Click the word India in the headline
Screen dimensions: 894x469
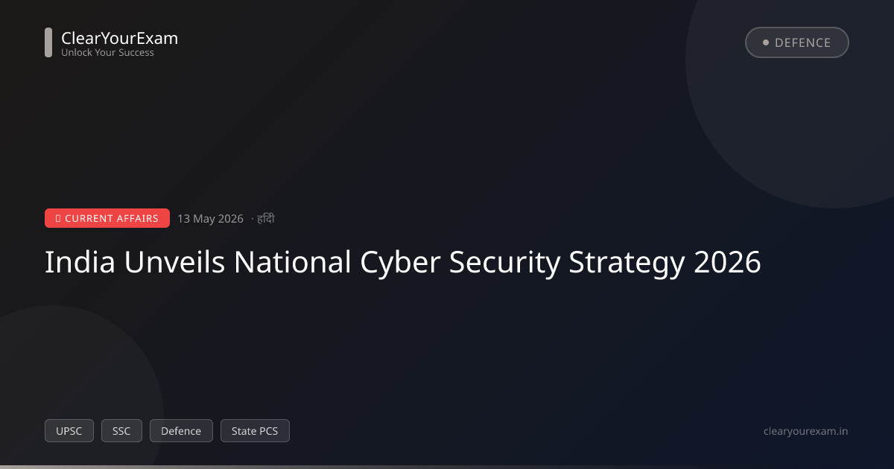(80, 262)
